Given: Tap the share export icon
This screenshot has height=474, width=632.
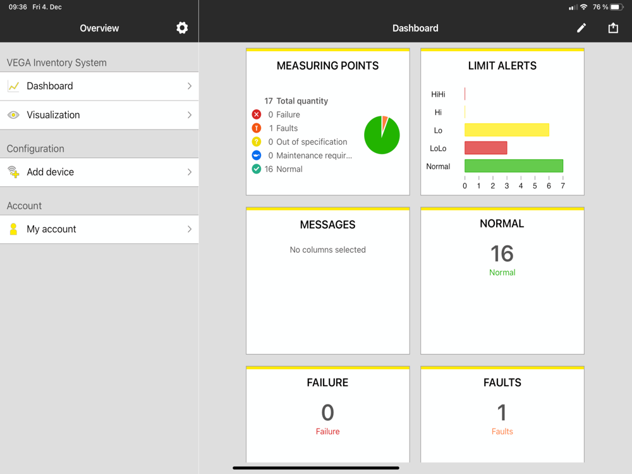Looking at the screenshot, I should (613, 28).
